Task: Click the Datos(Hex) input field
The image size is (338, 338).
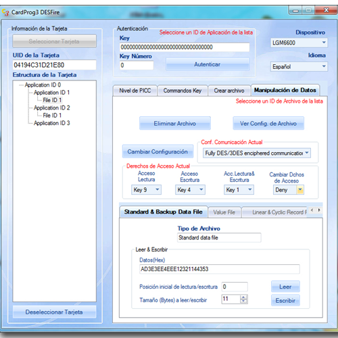Action: tap(220, 269)
